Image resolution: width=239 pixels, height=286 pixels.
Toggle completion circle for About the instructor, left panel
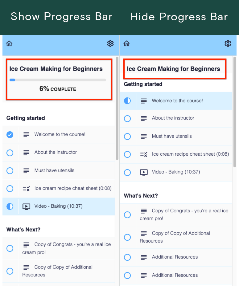[10, 153]
